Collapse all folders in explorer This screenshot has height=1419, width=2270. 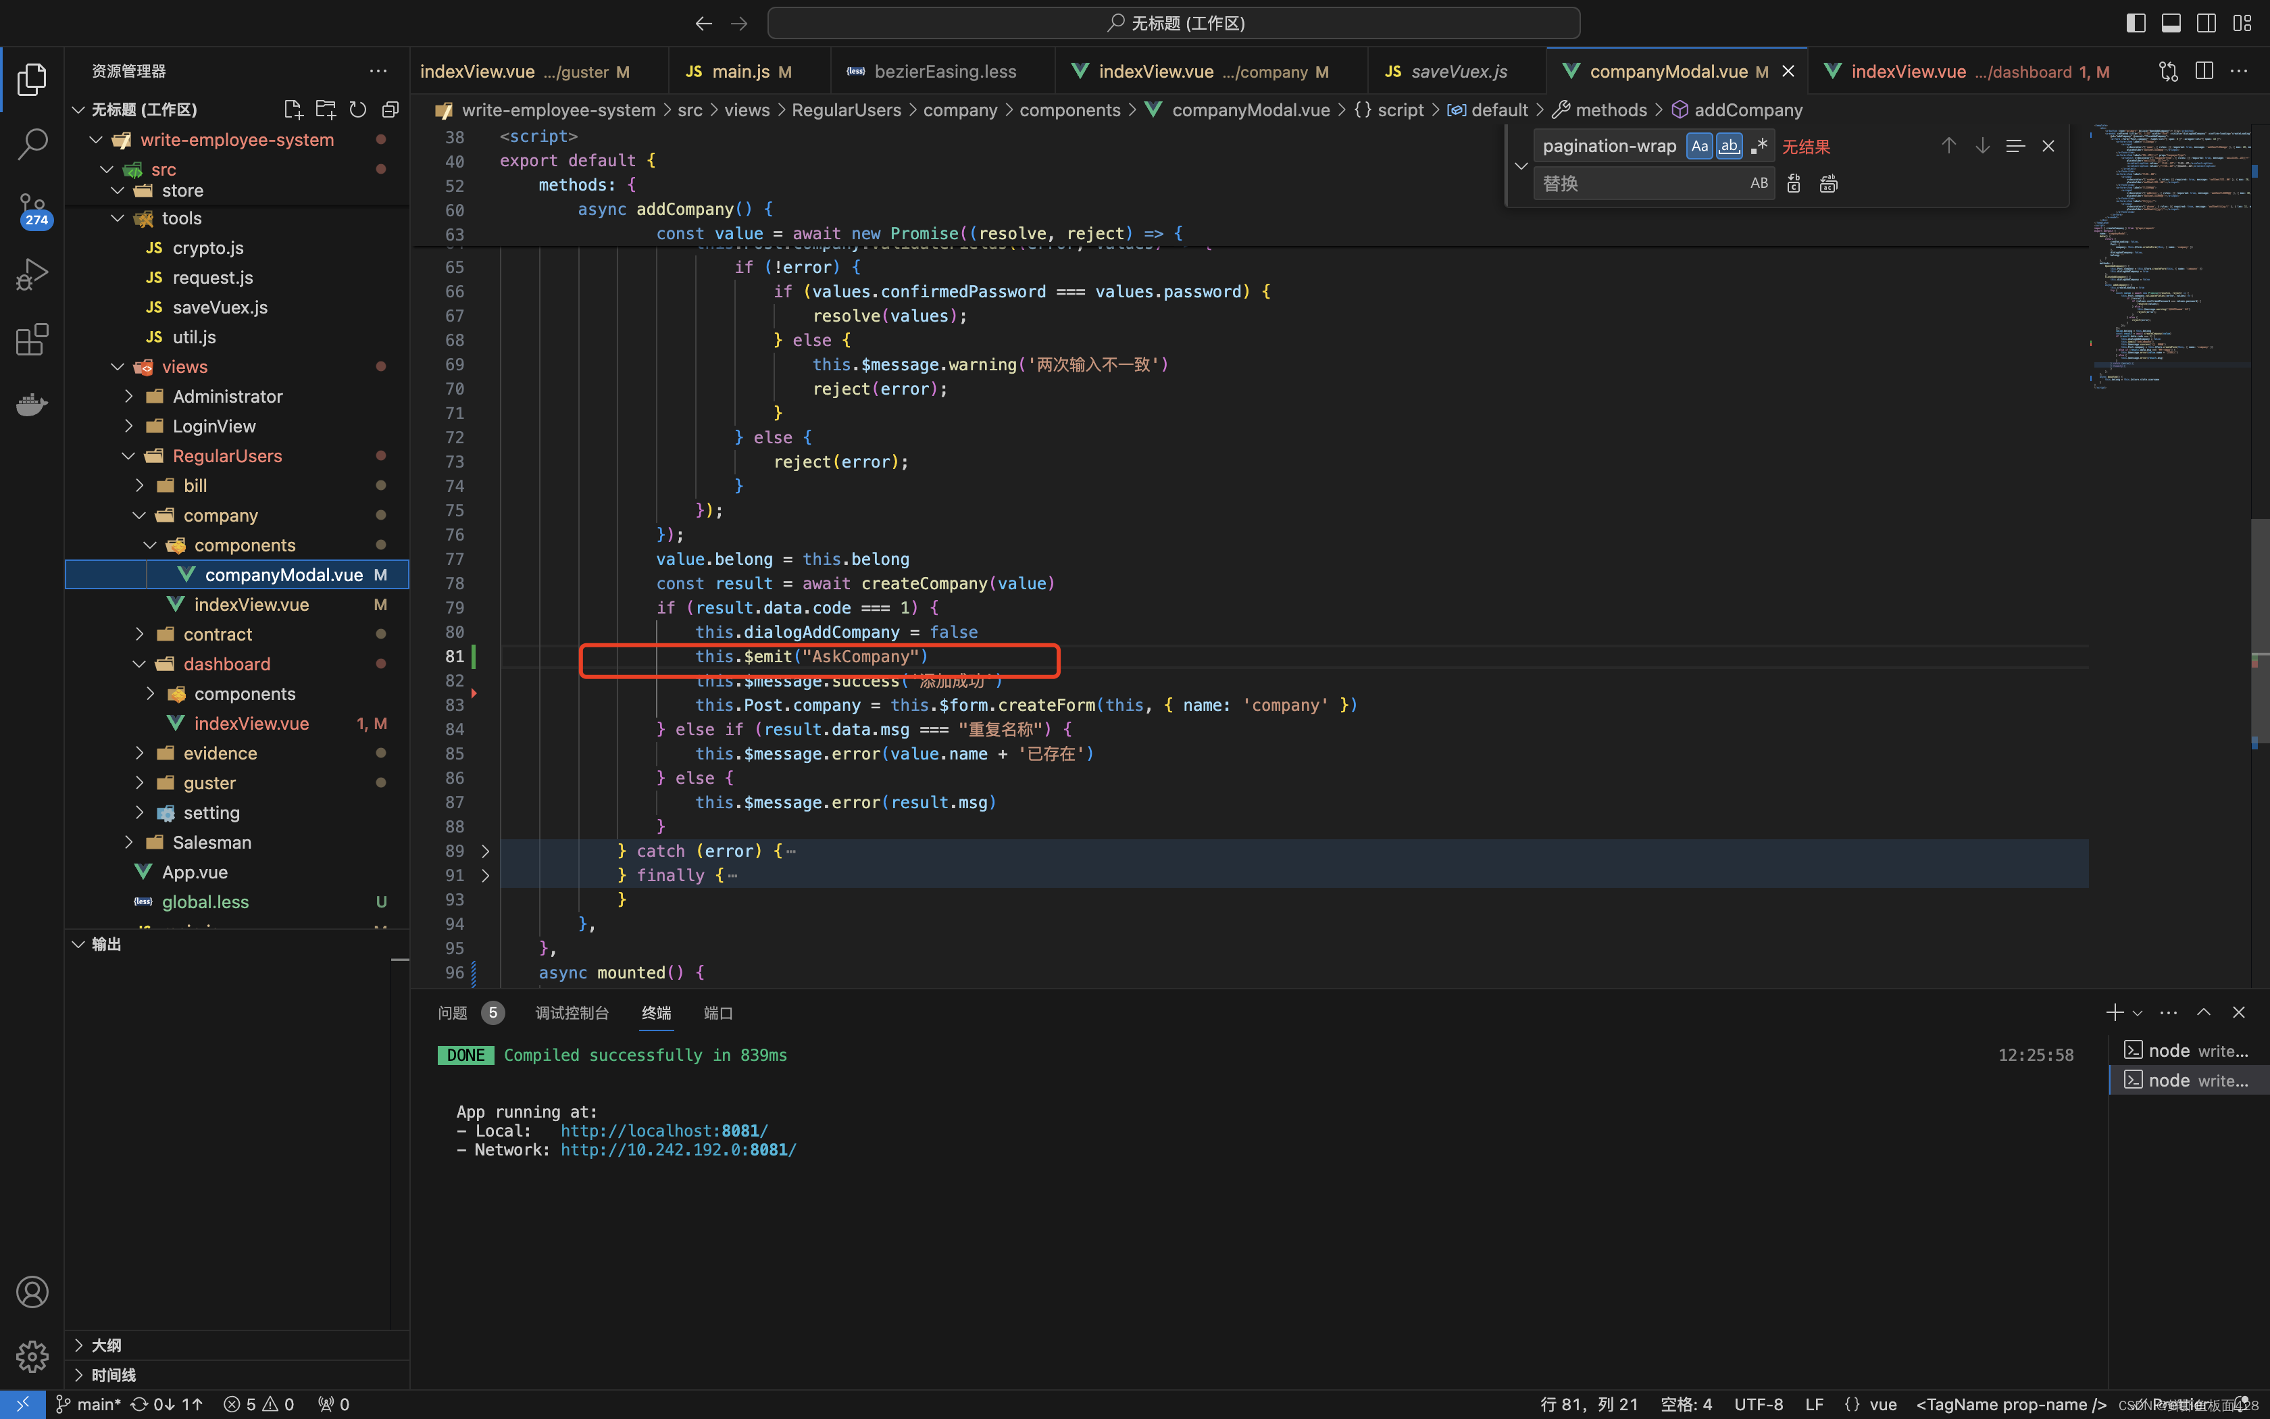(x=390, y=109)
